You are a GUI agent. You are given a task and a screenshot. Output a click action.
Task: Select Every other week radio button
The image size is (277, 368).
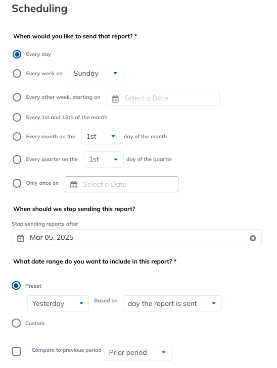17,97
